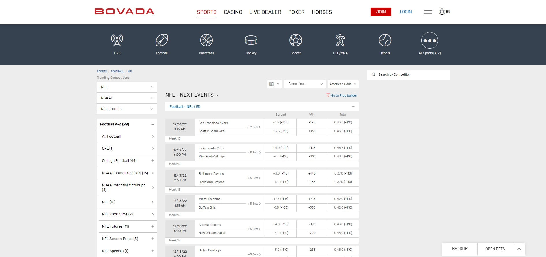546x257 pixels.
Task: Open +5 Bets for Ravens-Browns
Action: pyautogui.click(x=254, y=178)
